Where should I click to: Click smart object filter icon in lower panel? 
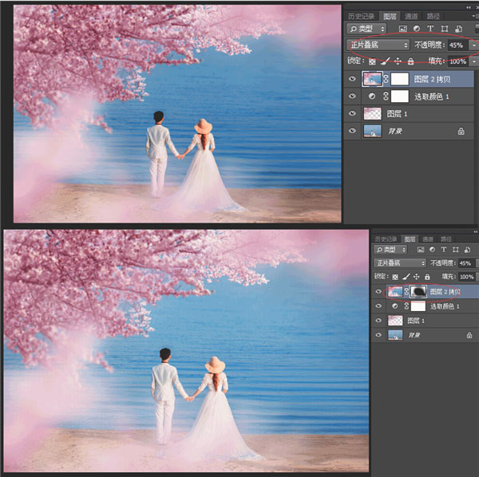coord(467,250)
